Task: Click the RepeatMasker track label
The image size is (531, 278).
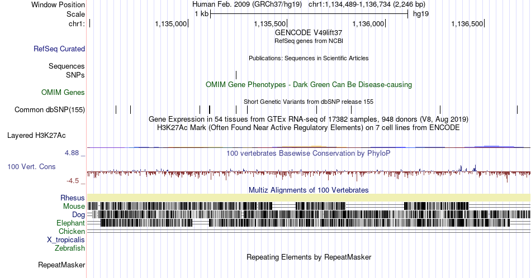Action: click(x=61, y=265)
